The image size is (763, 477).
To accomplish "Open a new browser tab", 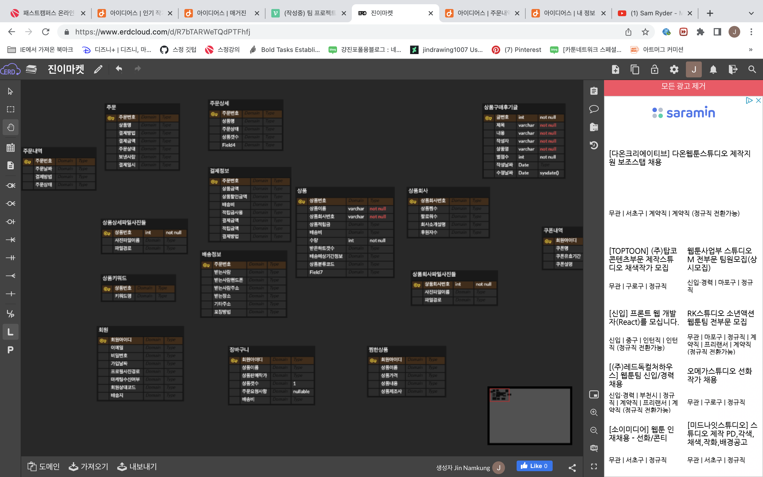I will click(x=710, y=13).
